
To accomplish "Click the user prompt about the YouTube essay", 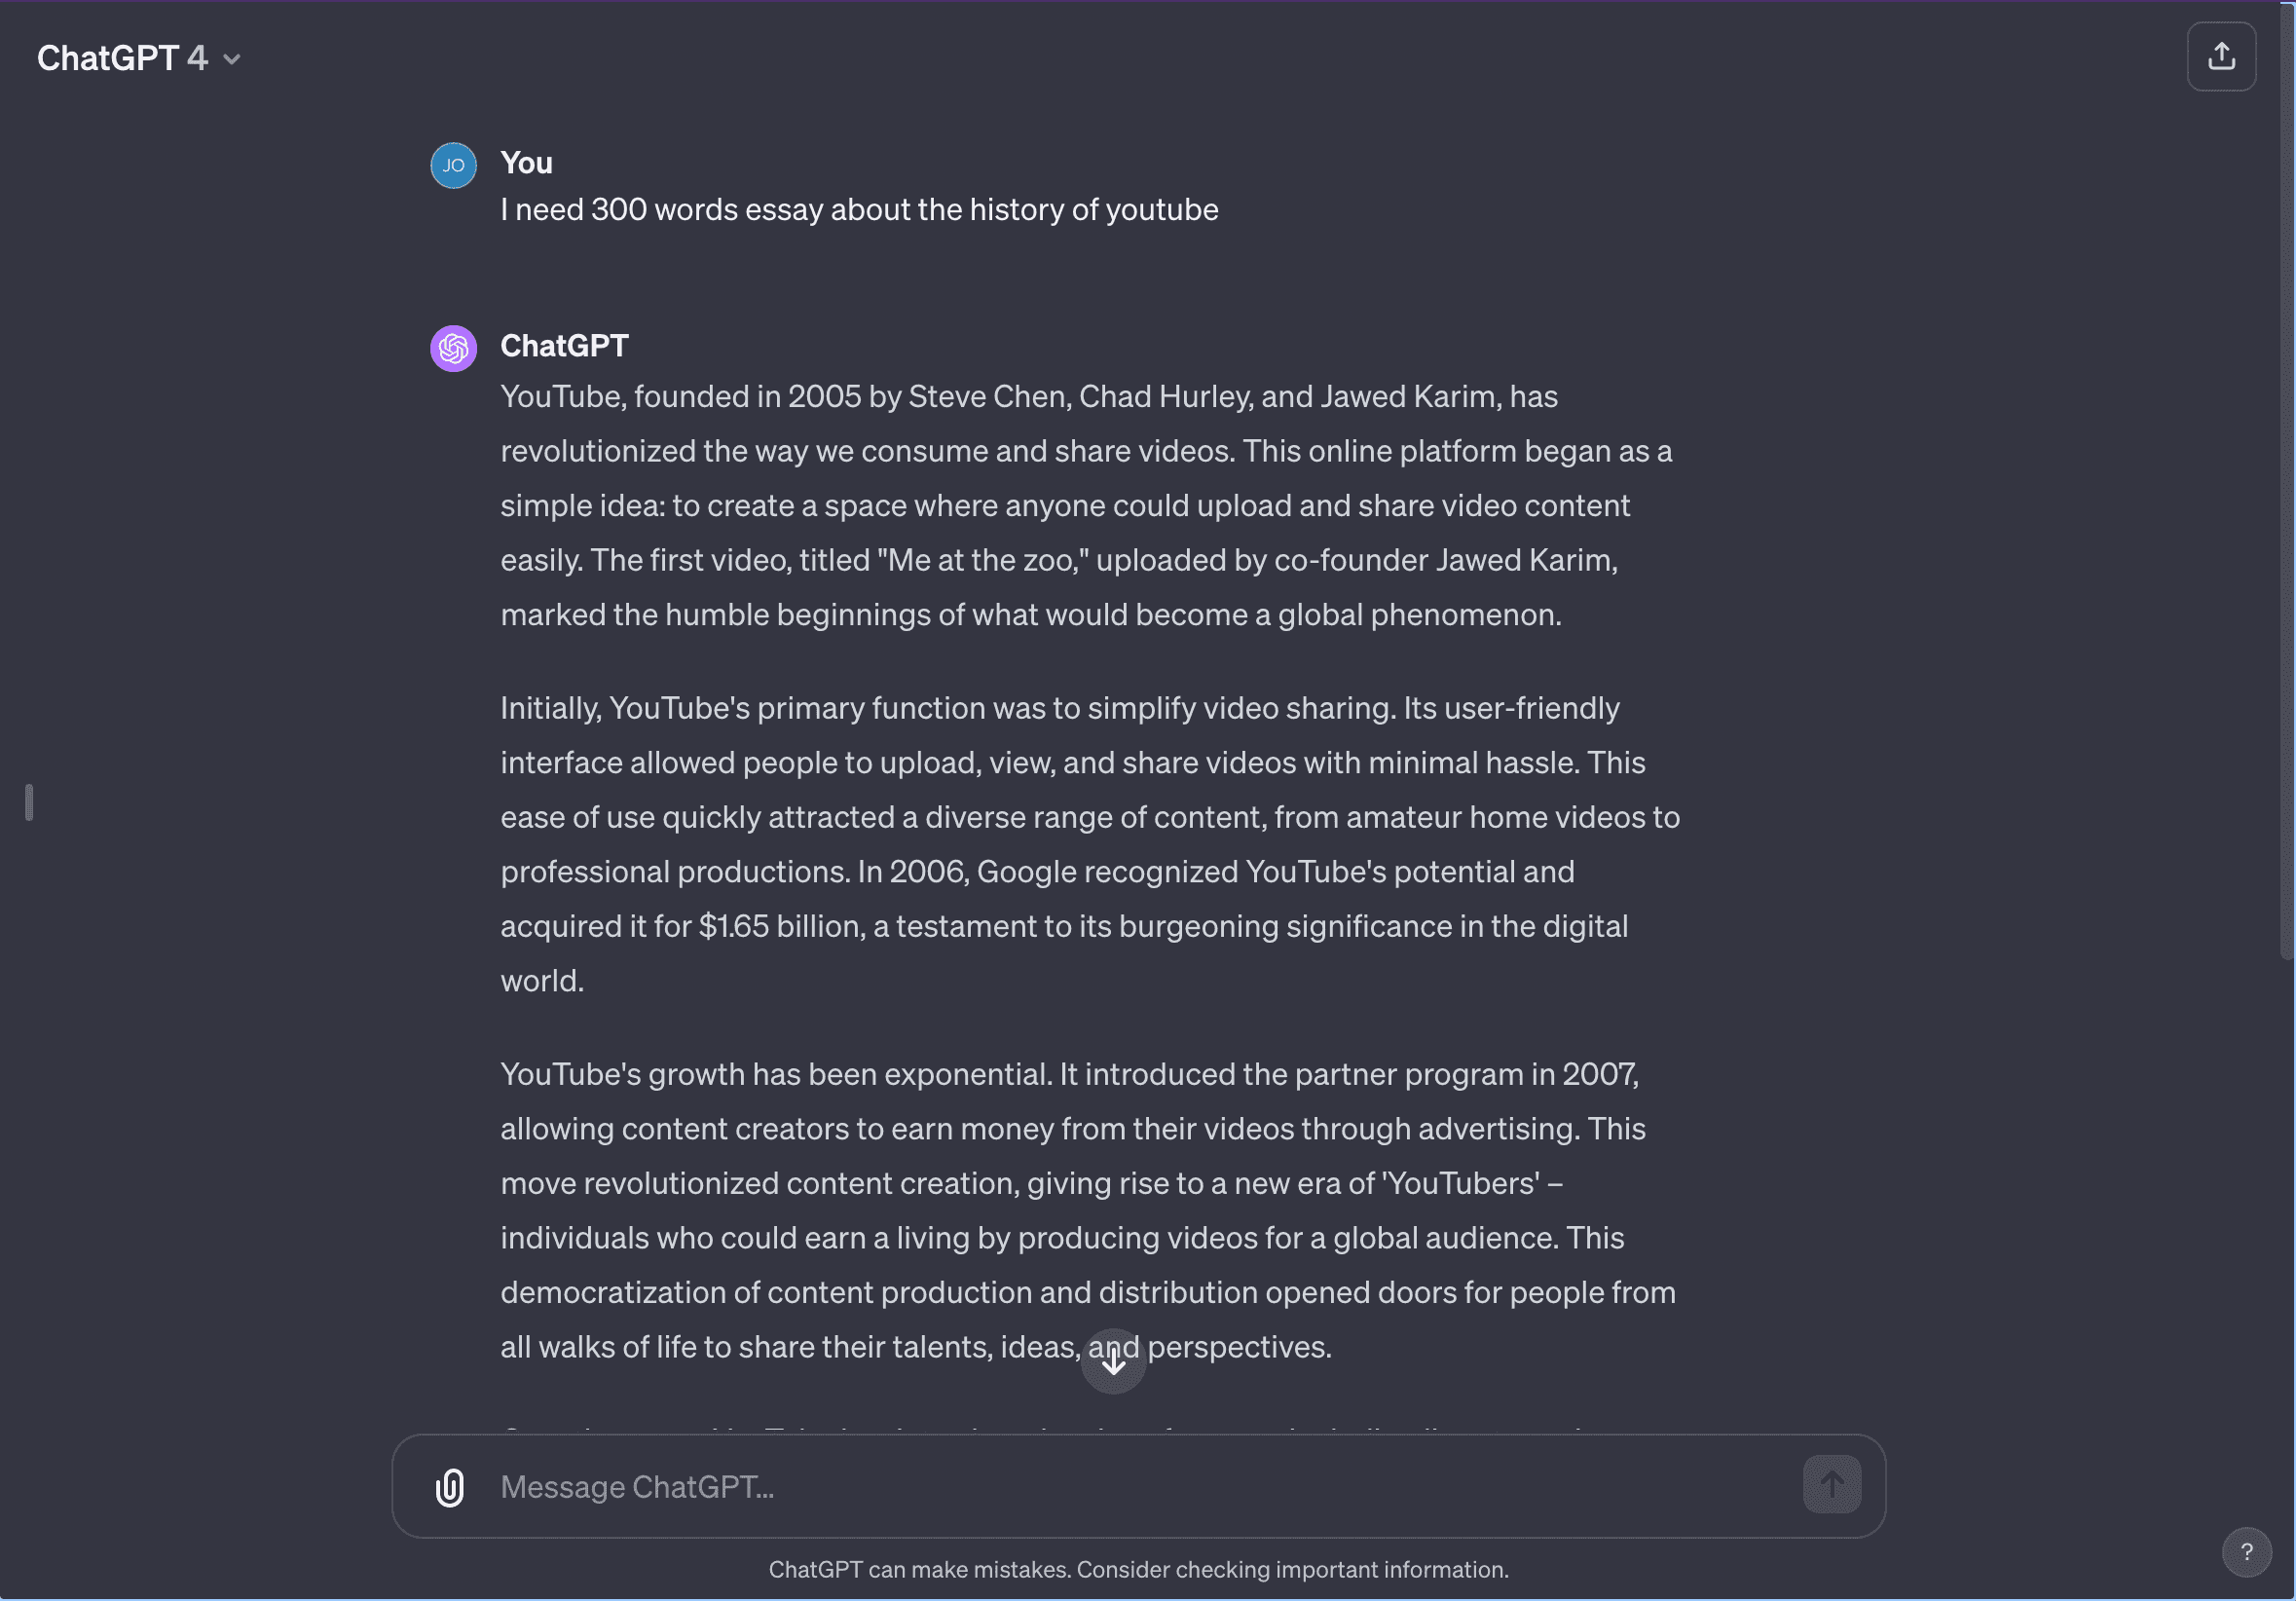I will point(859,210).
